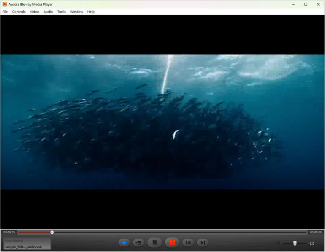325x252 pixels.
Task: Skip to previous track
Action: pyautogui.click(x=188, y=243)
